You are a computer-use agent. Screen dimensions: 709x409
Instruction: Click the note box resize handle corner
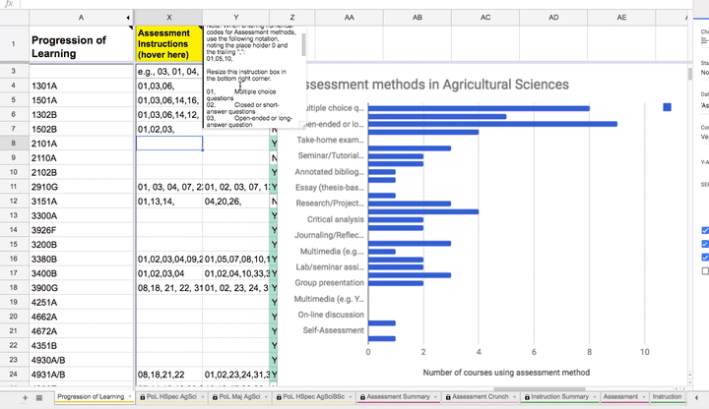tap(303, 125)
